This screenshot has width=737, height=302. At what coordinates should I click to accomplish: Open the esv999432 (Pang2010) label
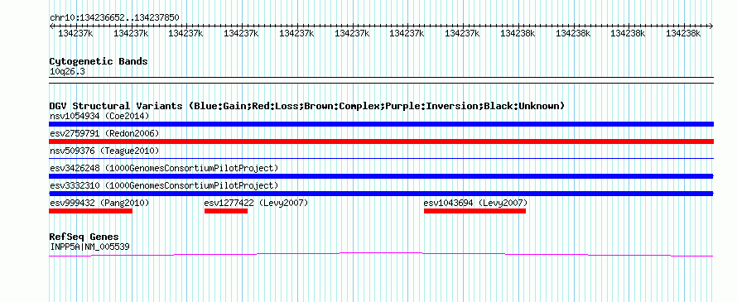(x=99, y=203)
